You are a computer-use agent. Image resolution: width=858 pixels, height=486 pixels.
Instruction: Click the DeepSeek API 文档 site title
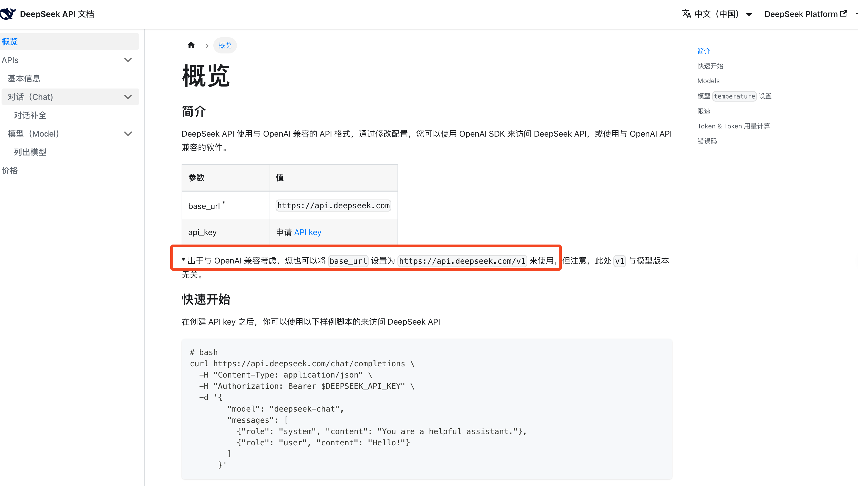[x=57, y=14]
